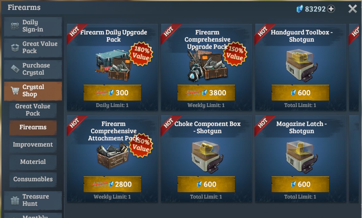Select Great Value Pack under Crystal Shop

tap(33, 110)
